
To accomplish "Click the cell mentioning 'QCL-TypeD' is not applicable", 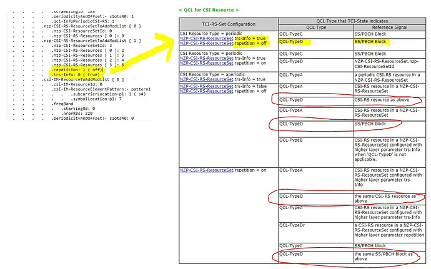I will click(390, 152).
